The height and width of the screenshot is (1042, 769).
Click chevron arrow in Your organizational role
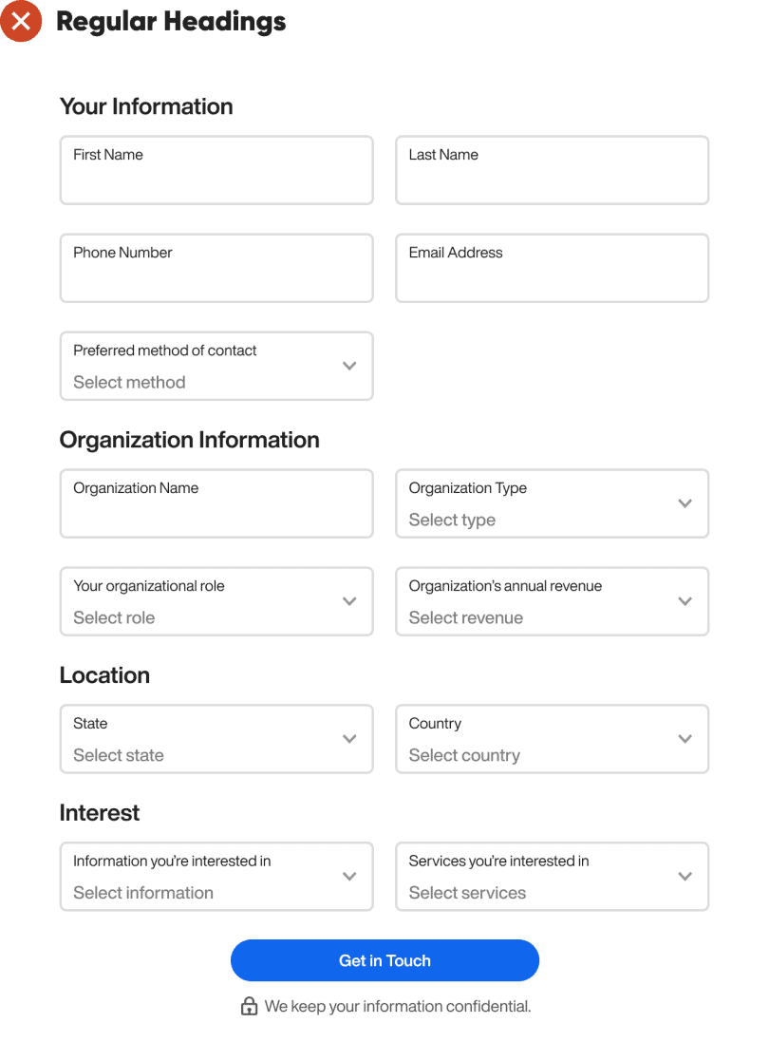(349, 600)
